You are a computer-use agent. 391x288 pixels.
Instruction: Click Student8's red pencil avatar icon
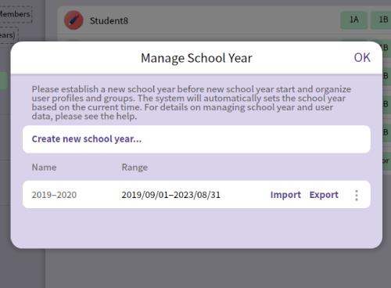(74, 20)
